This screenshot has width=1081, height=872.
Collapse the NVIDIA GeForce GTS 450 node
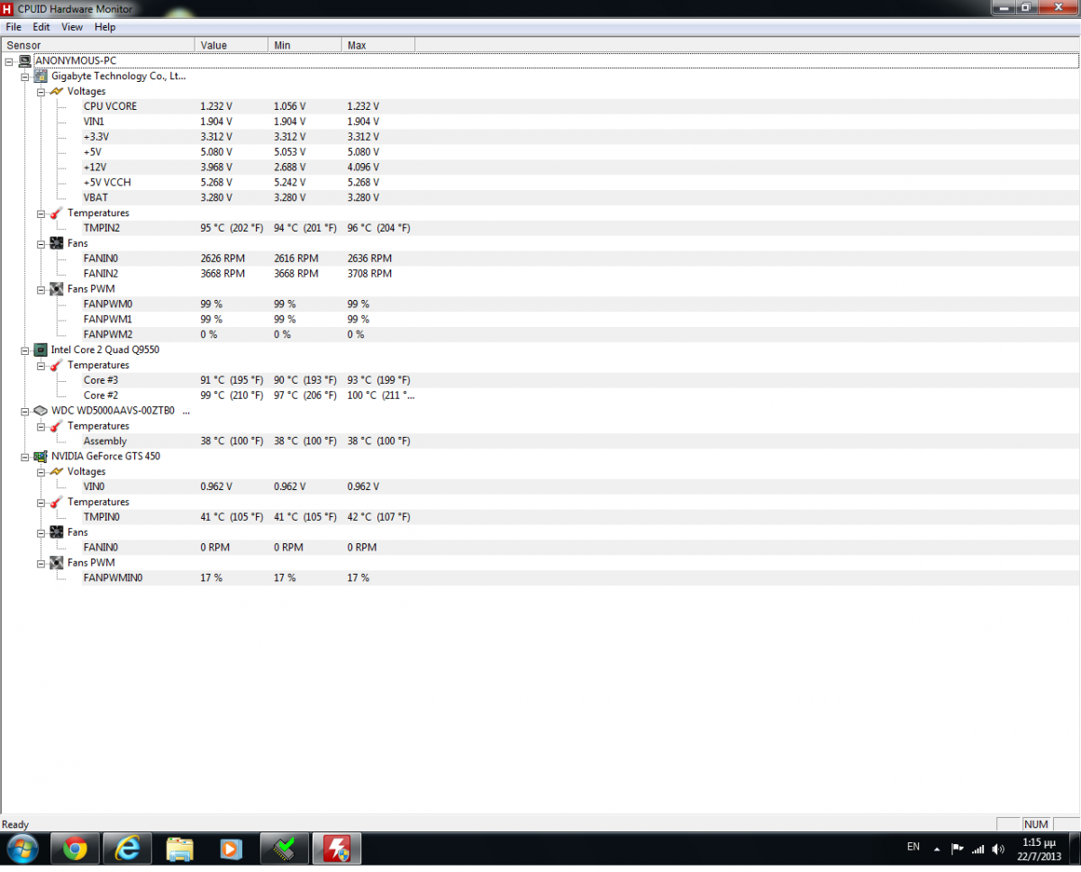(24, 457)
